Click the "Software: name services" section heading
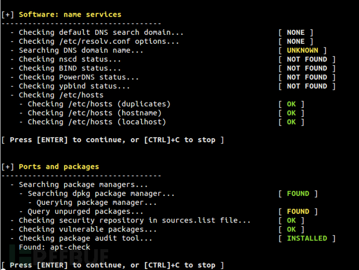Viewport: 359px width, 270px height. point(70,15)
